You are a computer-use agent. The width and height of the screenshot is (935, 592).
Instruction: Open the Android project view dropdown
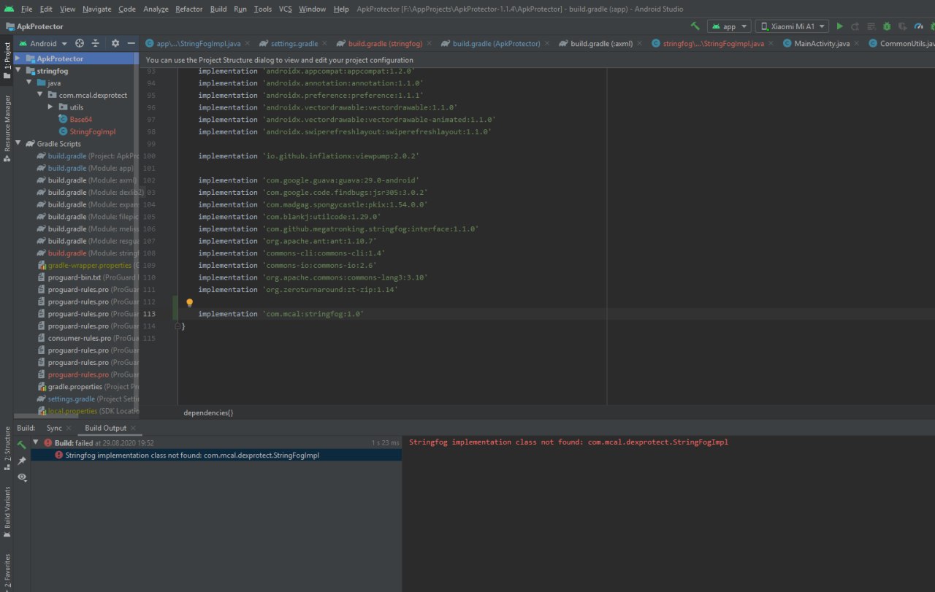43,44
